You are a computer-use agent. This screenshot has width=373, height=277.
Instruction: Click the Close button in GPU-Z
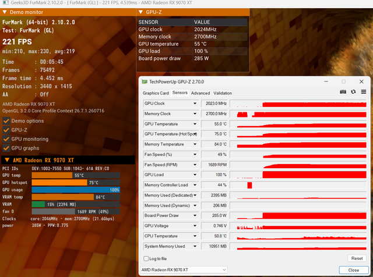click(354, 270)
